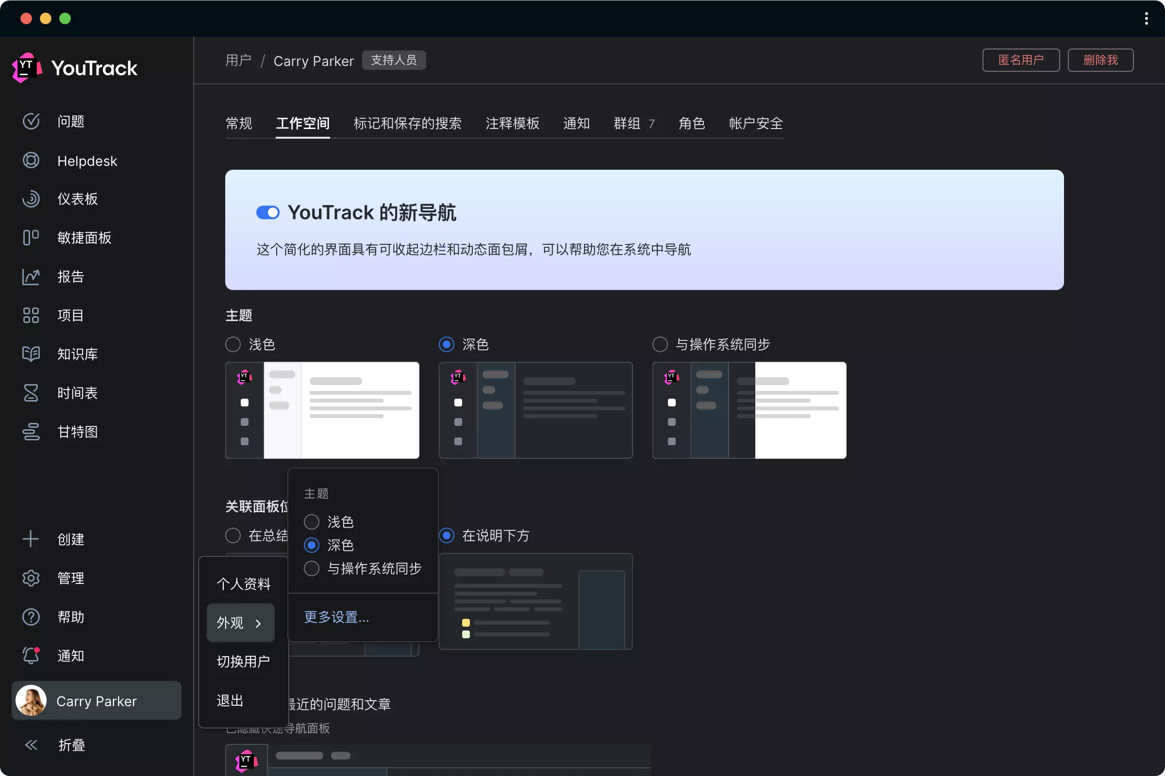
Task: Expand the 外观 submenu in user menu
Action: [240, 623]
